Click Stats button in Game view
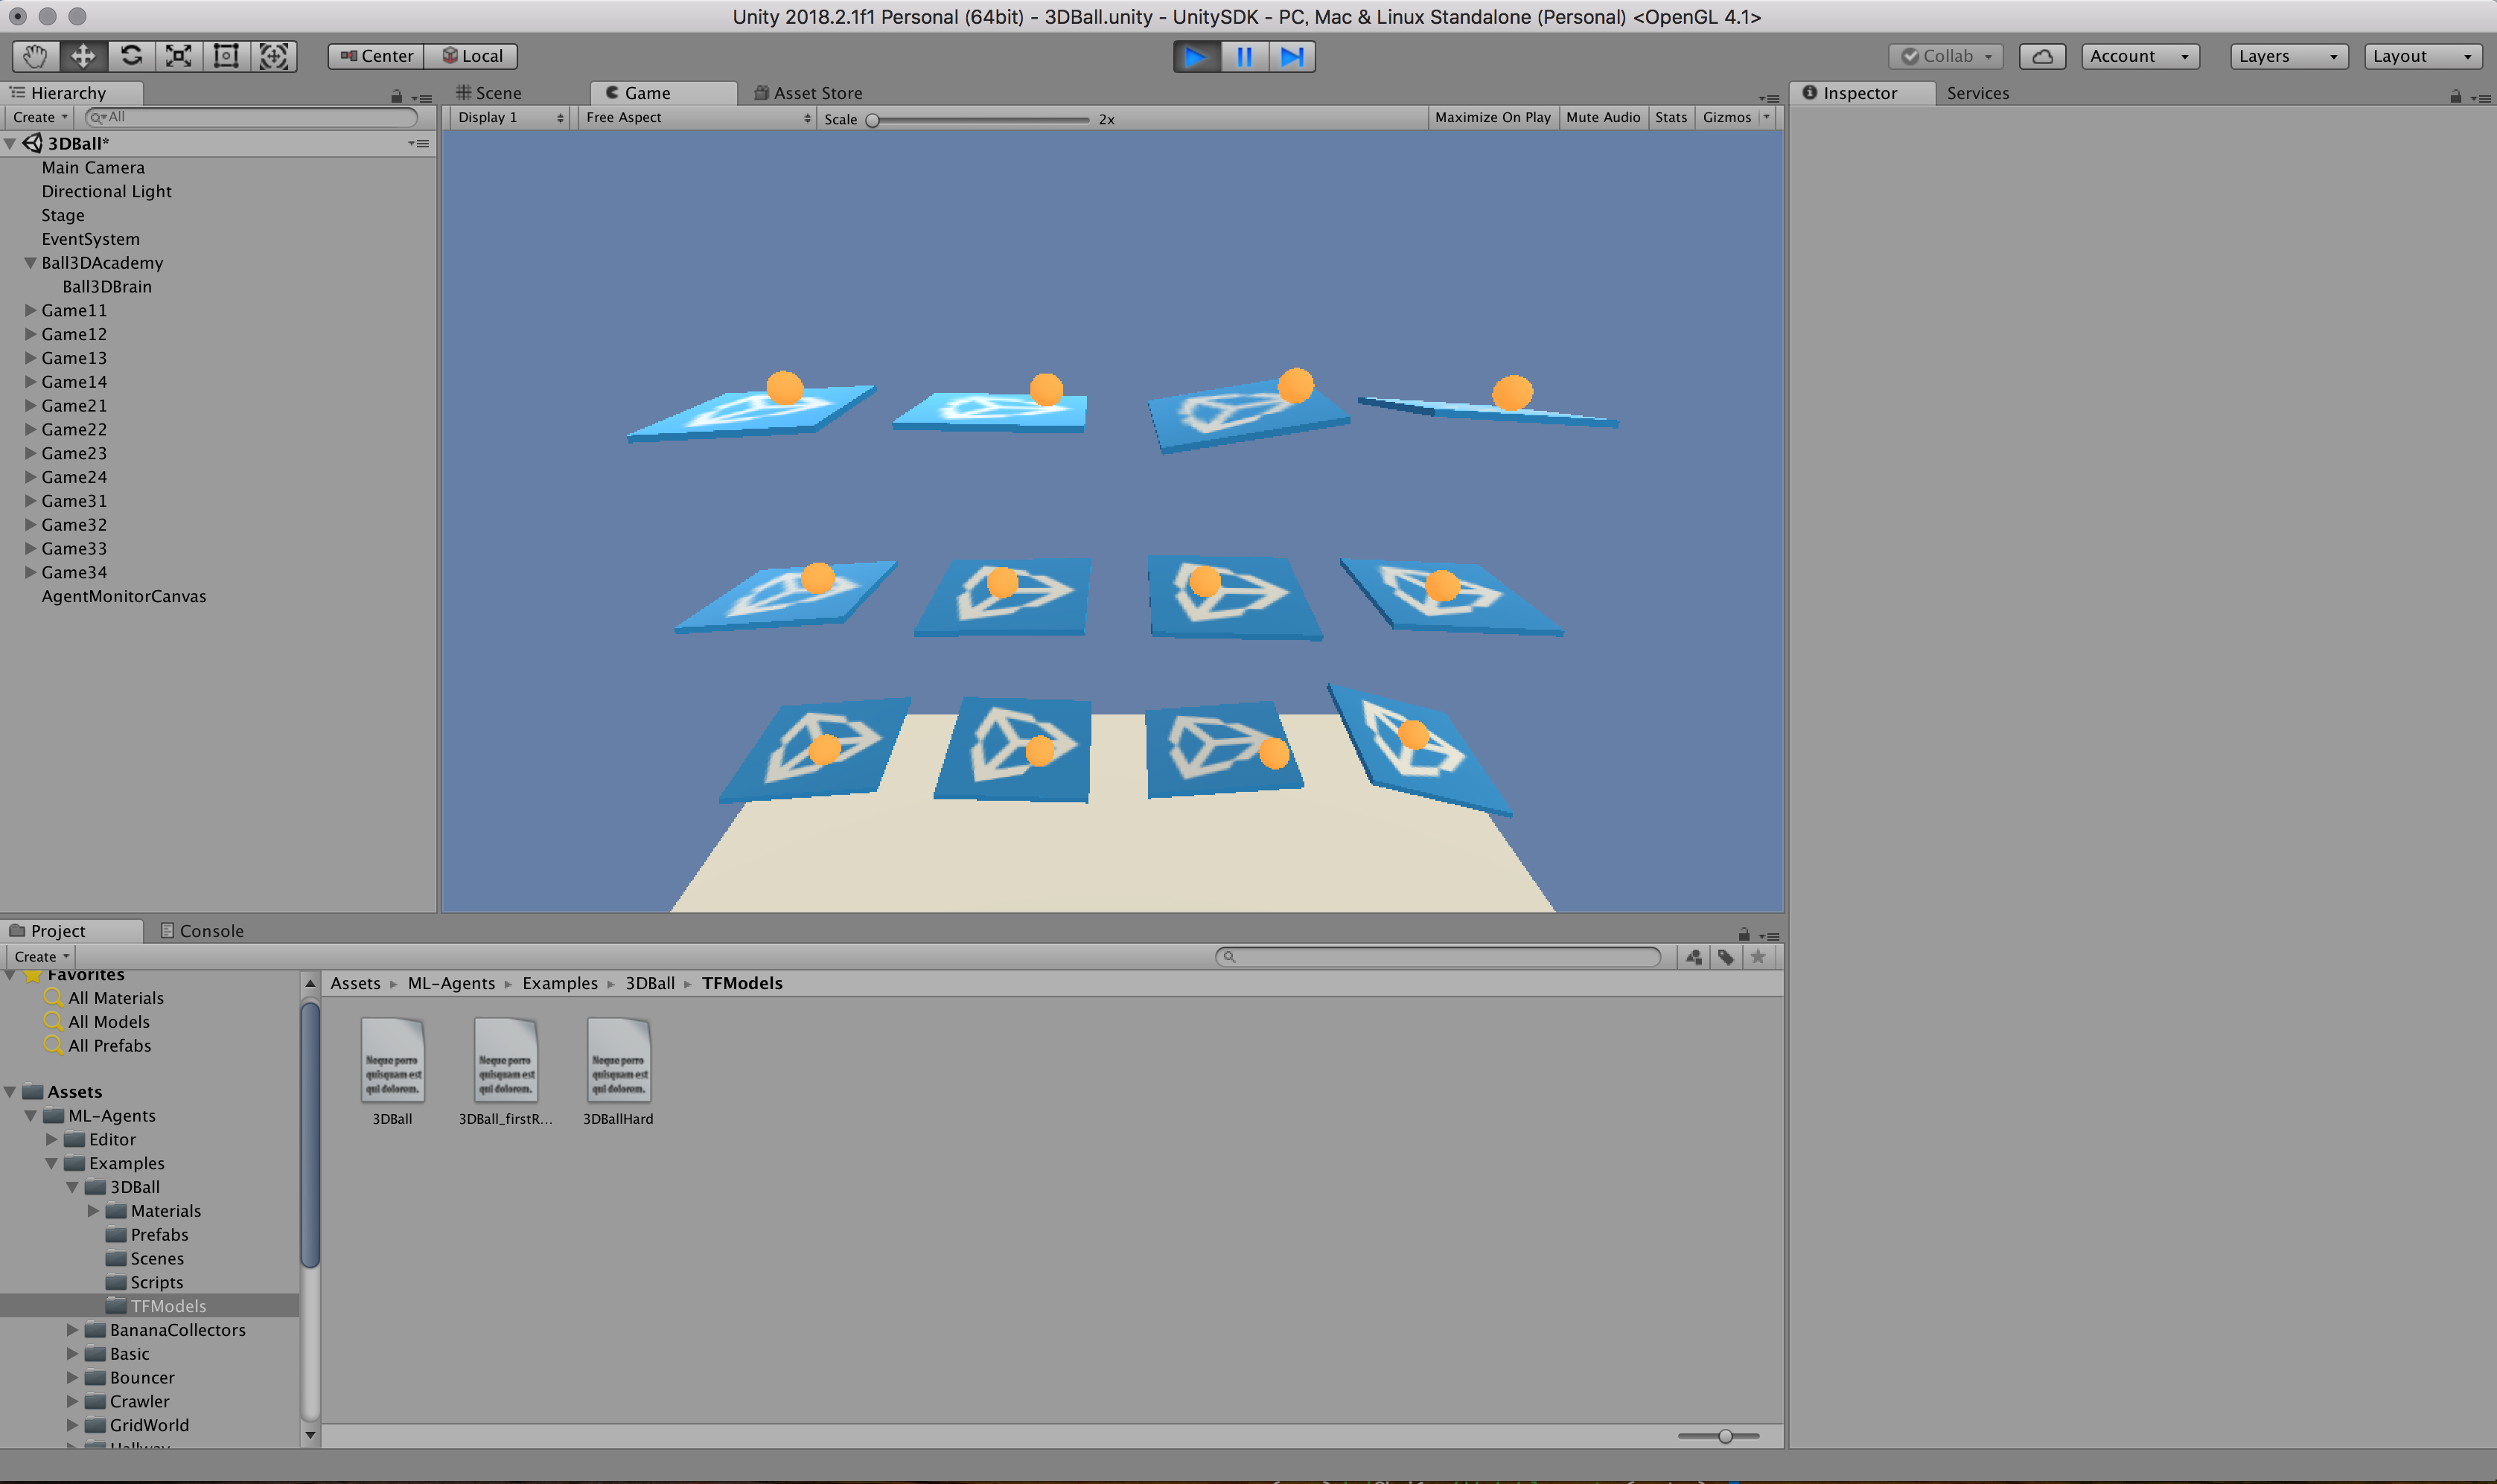This screenshot has width=2497, height=1484. 1670,117
